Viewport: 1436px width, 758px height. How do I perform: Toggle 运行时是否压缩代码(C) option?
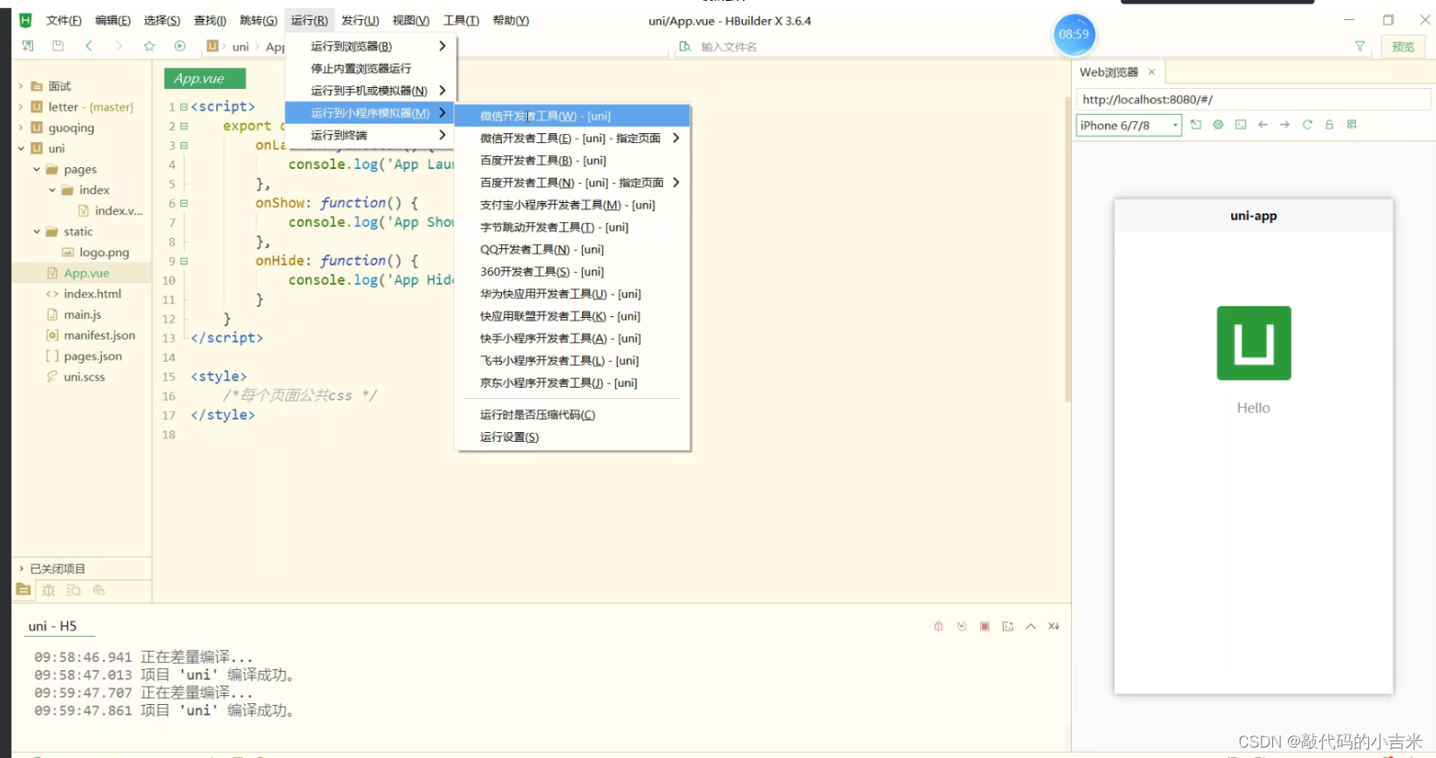pyautogui.click(x=572, y=415)
